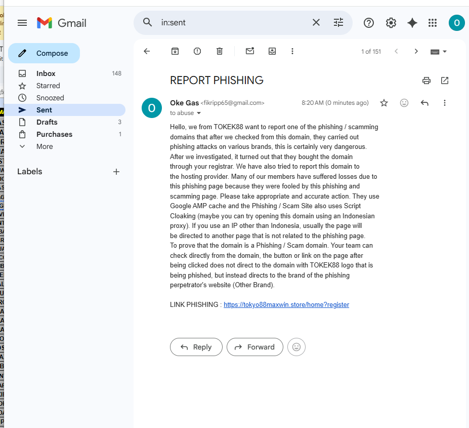Screen dimensions: 469x428
Task: Add emoji reaction in message header
Action: point(404,103)
